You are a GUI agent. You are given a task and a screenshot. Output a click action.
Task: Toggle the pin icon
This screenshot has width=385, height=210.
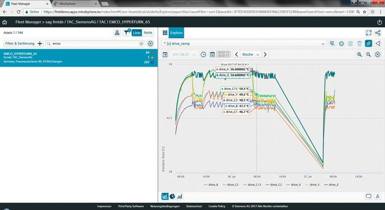coord(368,43)
